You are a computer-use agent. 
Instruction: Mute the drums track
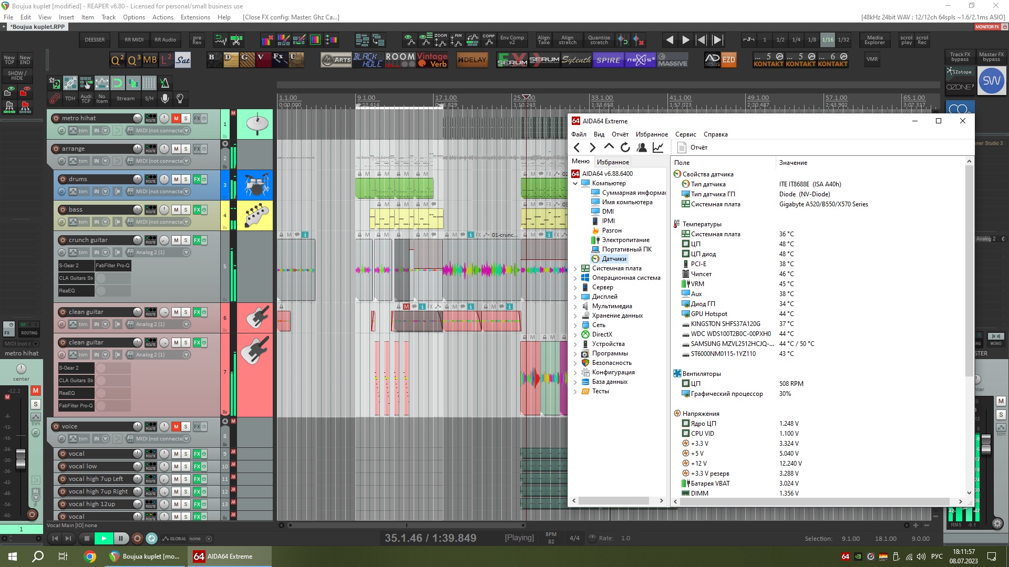pos(176,179)
